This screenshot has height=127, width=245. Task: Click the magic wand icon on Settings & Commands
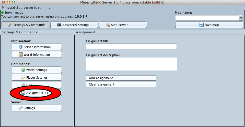(10, 25)
